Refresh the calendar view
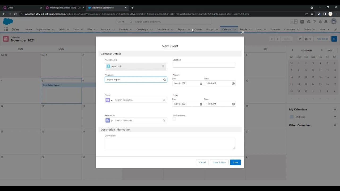This screenshot has width=340, height=191. pyautogui.click(x=300, y=39)
